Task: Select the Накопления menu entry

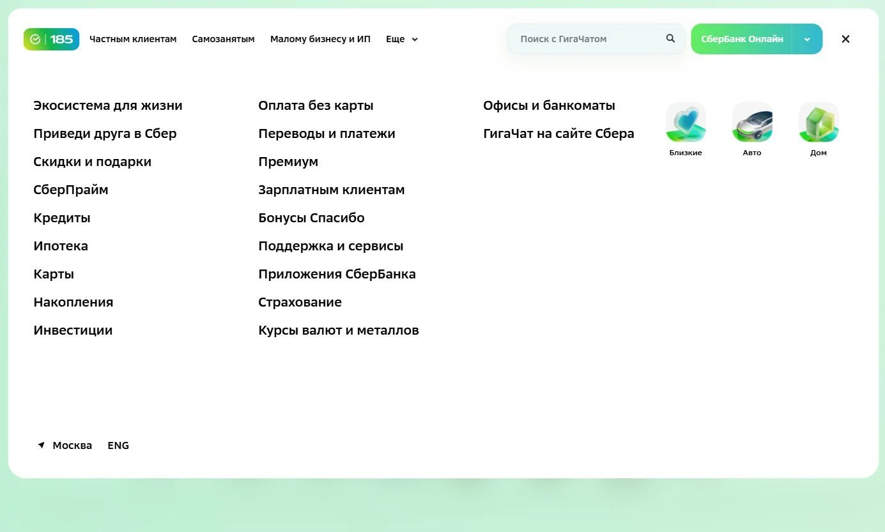Action: [73, 302]
